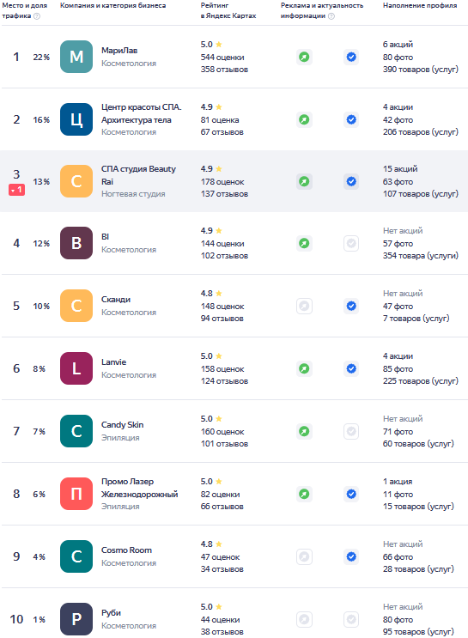Open the company 'СПА студия Beauty Rai'

tap(138, 175)
